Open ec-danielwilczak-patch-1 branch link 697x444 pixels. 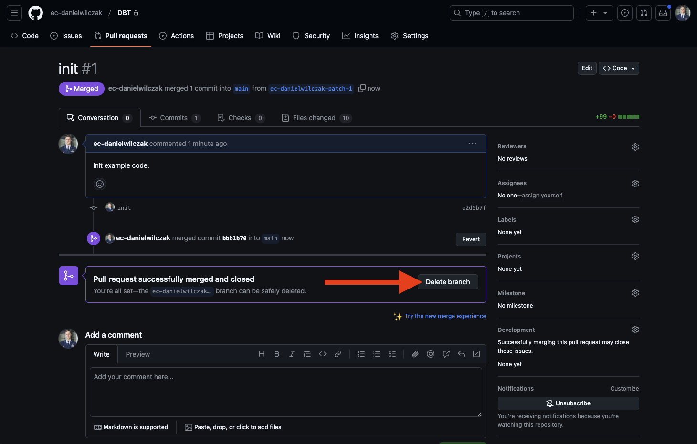[x=311, y=89]
